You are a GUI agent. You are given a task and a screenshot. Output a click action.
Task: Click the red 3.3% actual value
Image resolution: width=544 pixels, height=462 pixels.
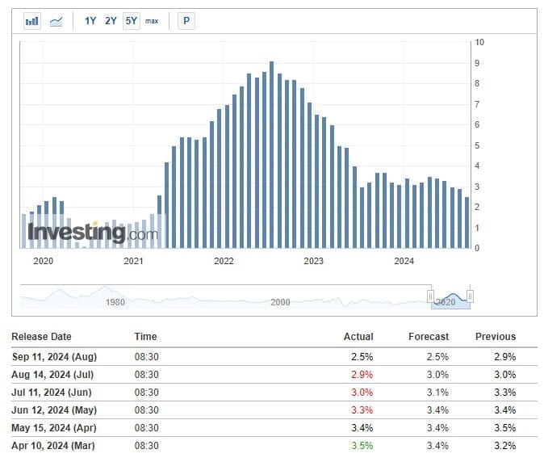[x=362, y=410]
